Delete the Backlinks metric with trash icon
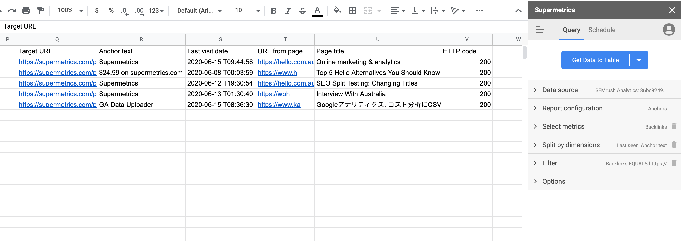681x241 pixels. point(674,126)
